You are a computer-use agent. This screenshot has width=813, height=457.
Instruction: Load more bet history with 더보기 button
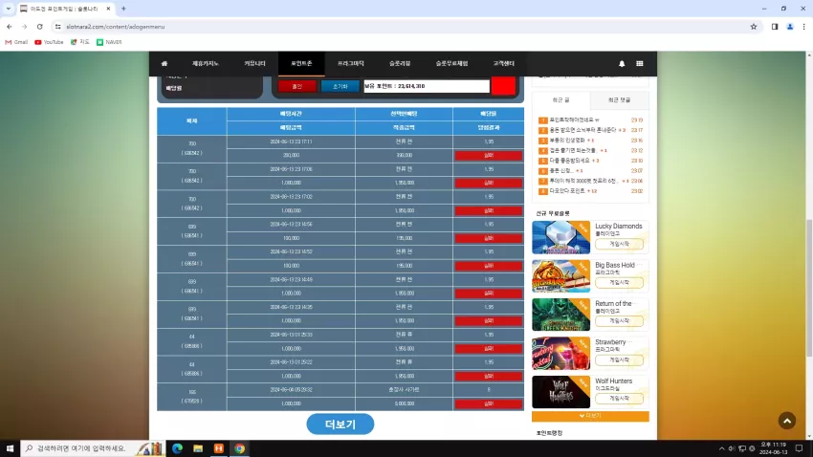point(341,424)
